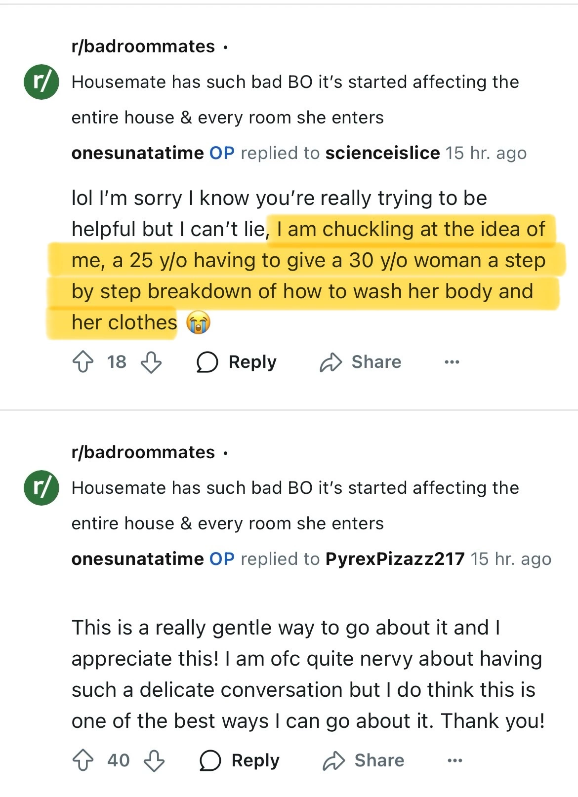
Task: Upvote the comment with 40 votes
Action: [x=83, y=760]
